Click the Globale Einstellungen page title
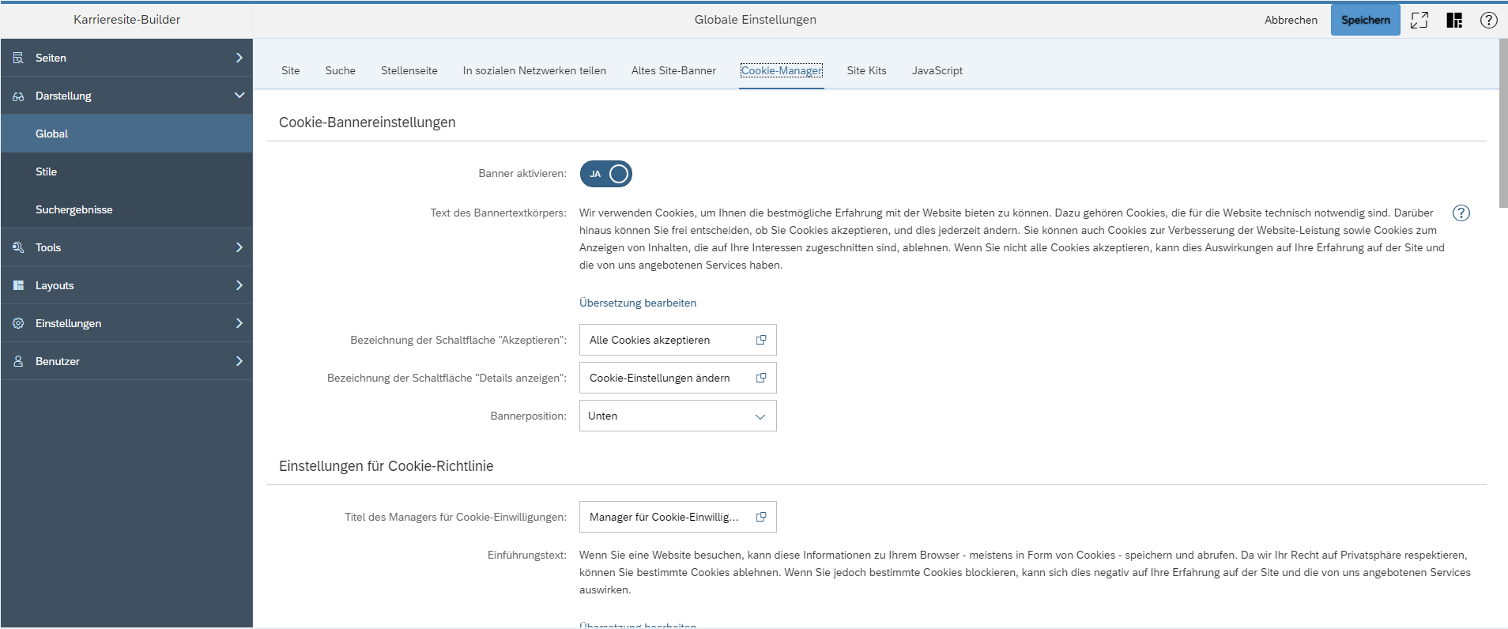 (x=756, y=20)
